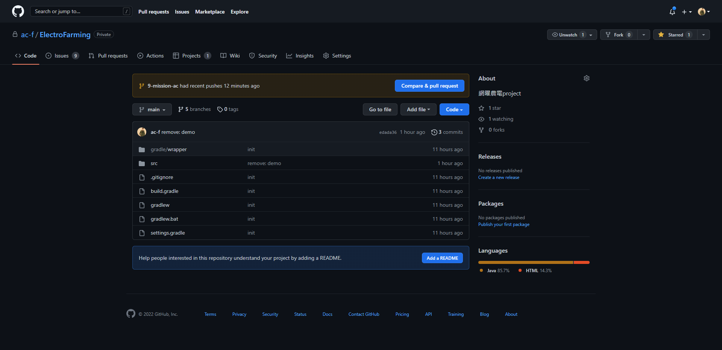Screen dimensions: 722x350
Task: Open the repo Security tab
Action: 263,56
